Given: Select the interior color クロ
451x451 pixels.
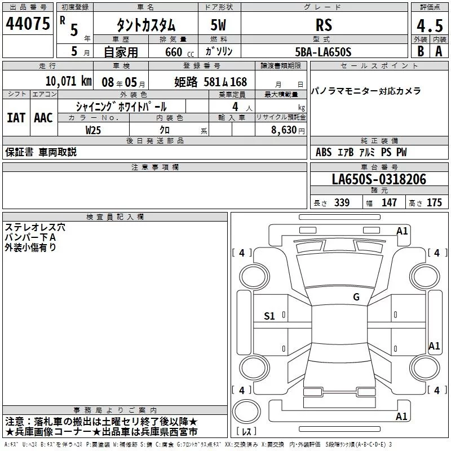Looking at the screenshot, I should point(165,130).
